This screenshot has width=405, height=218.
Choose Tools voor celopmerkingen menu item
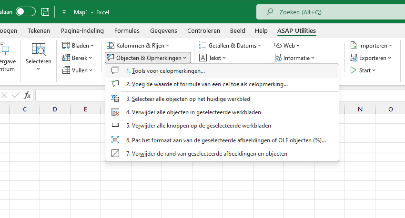(222, 71)
